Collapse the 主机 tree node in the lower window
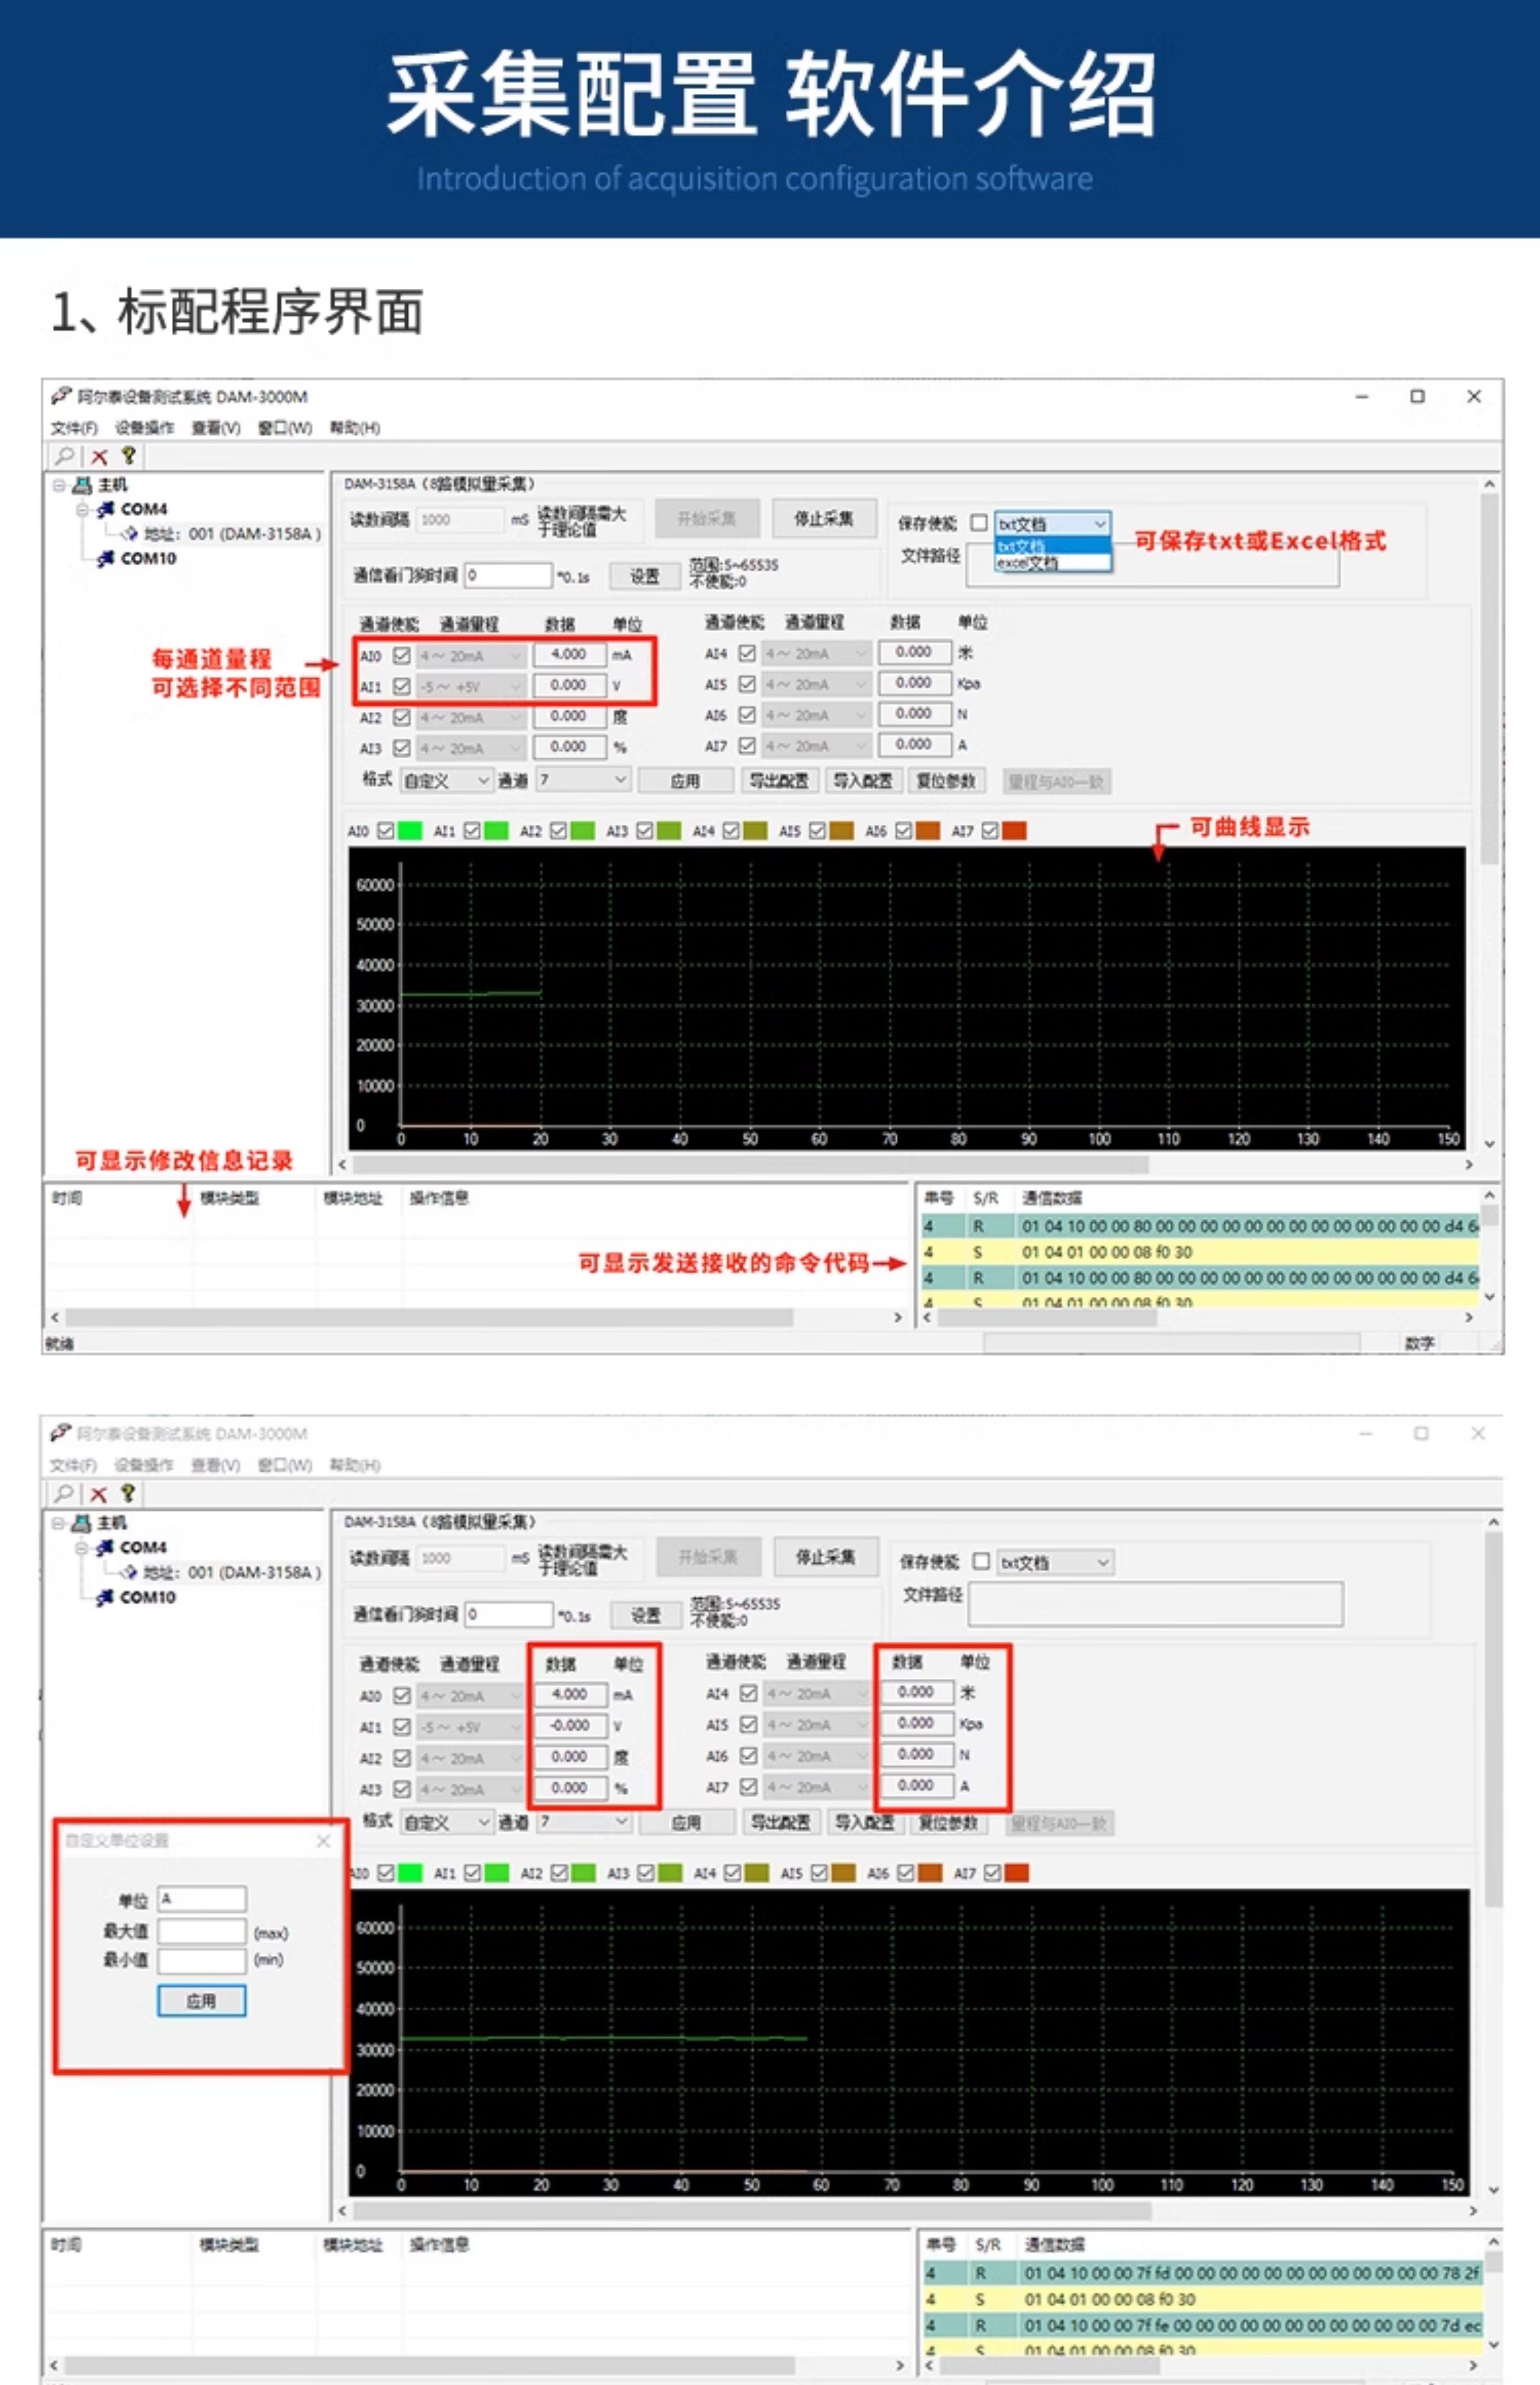The height and width of the screenshot is (2385, 1540). [59, 1523]
